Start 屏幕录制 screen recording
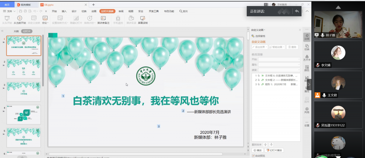Screen dimensions: 365x158 tap(143, 18)
